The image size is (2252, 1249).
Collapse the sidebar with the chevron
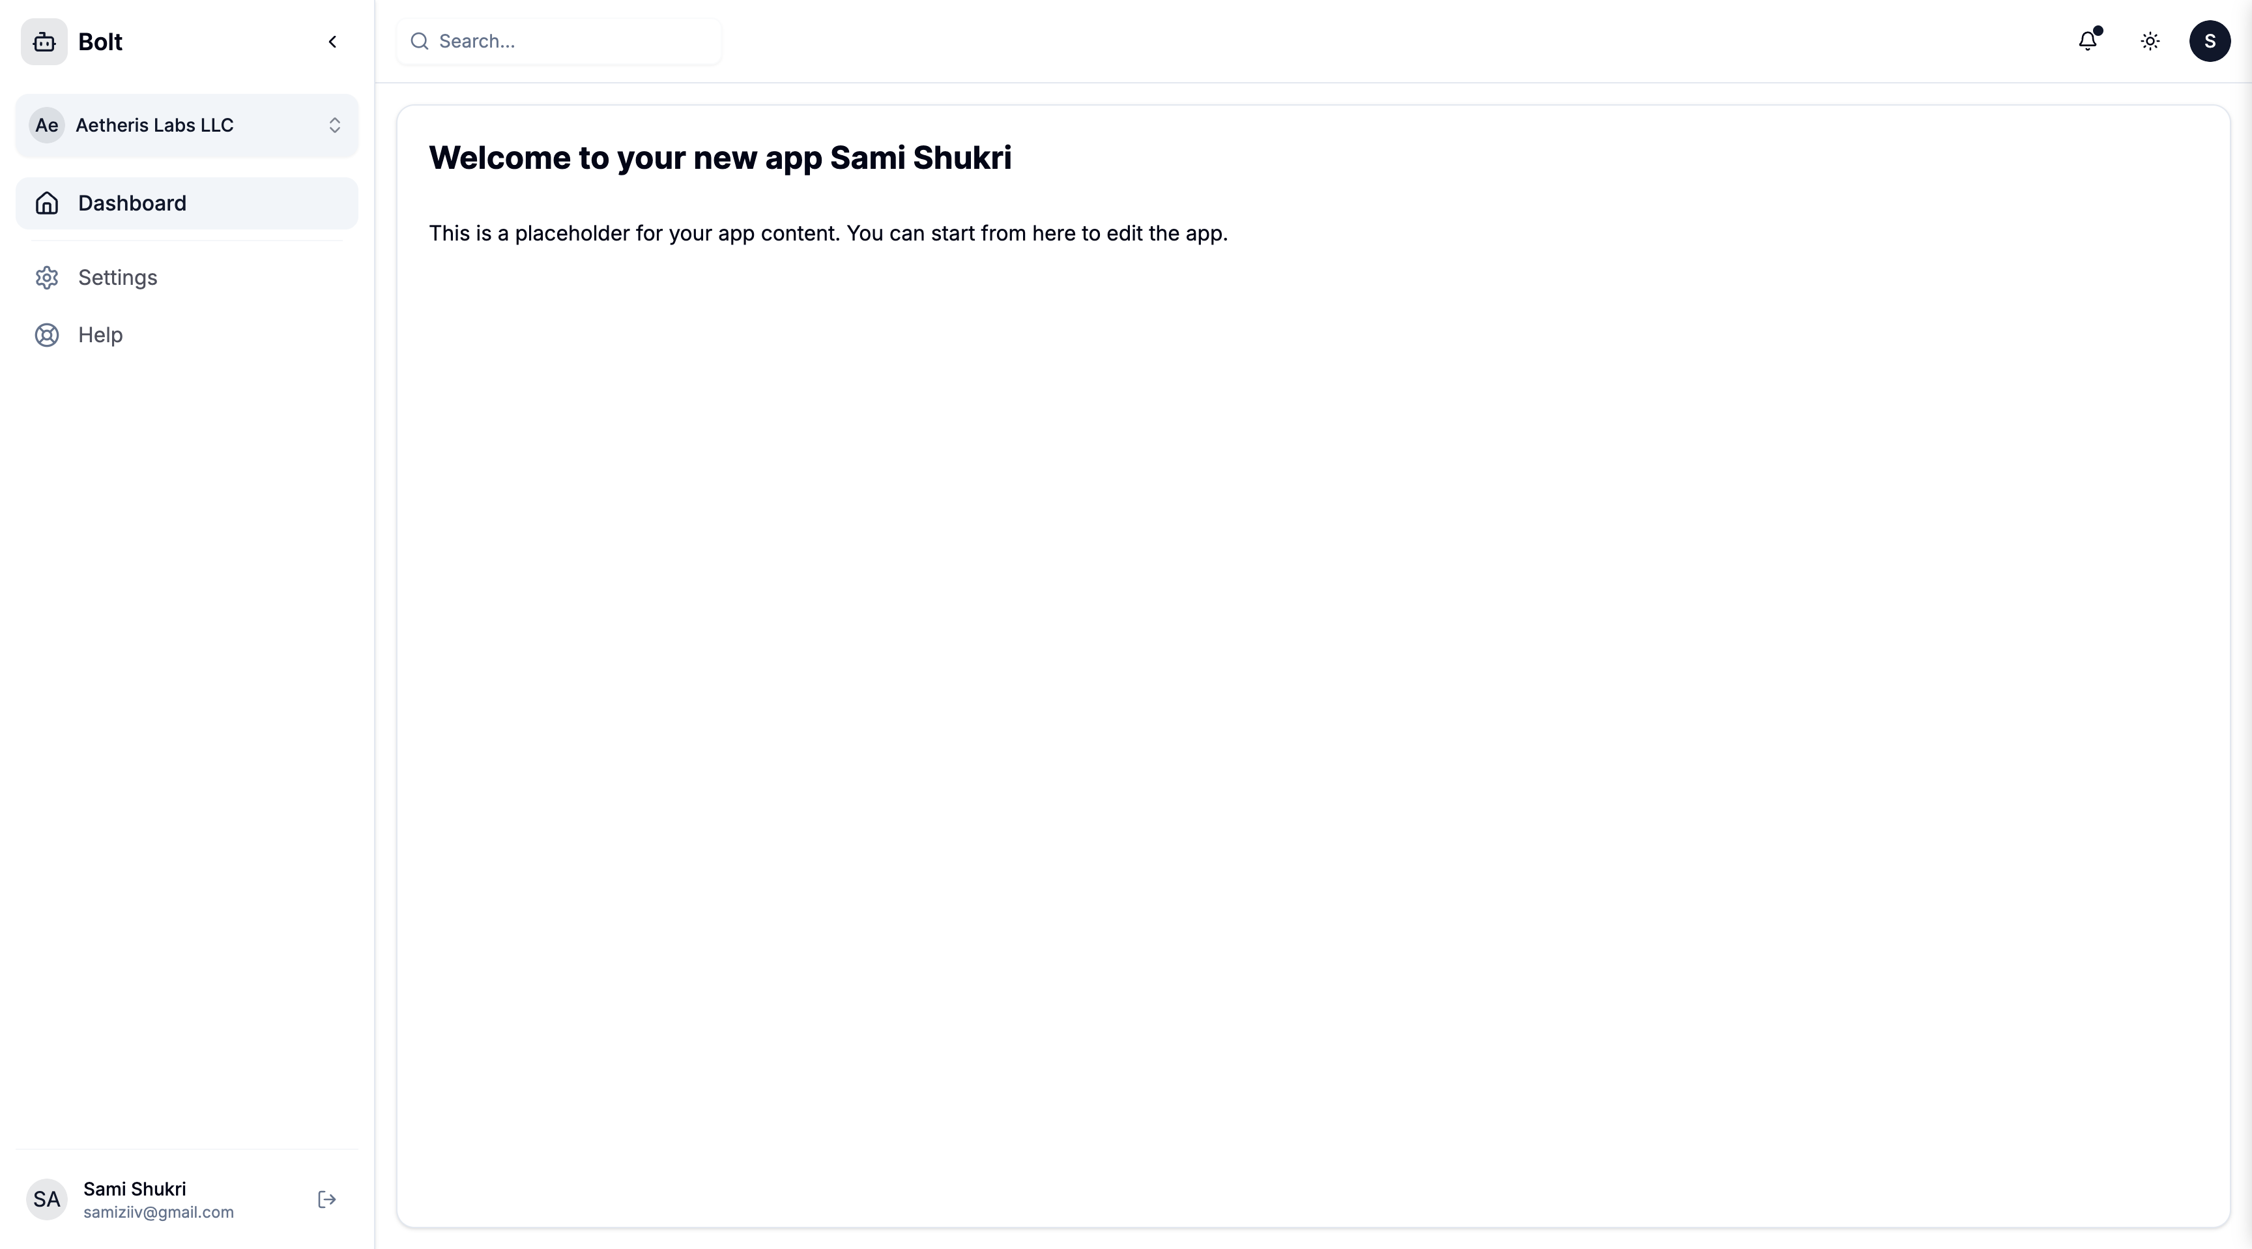click(x=332, y=42)
